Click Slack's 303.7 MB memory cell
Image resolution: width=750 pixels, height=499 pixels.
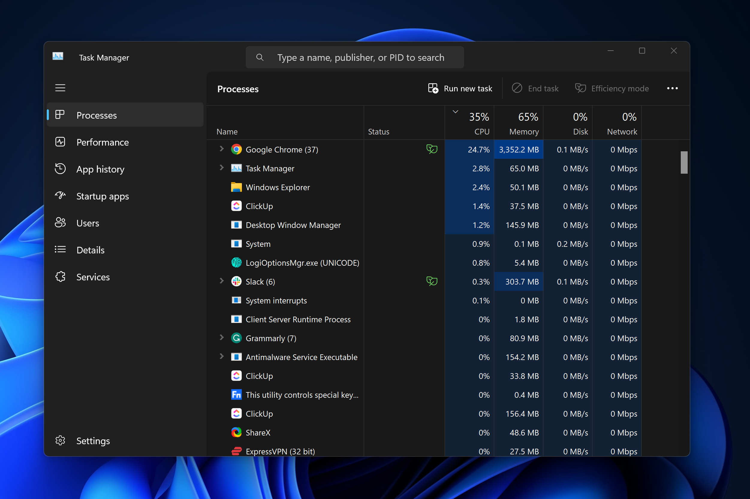tap(519, 282)
